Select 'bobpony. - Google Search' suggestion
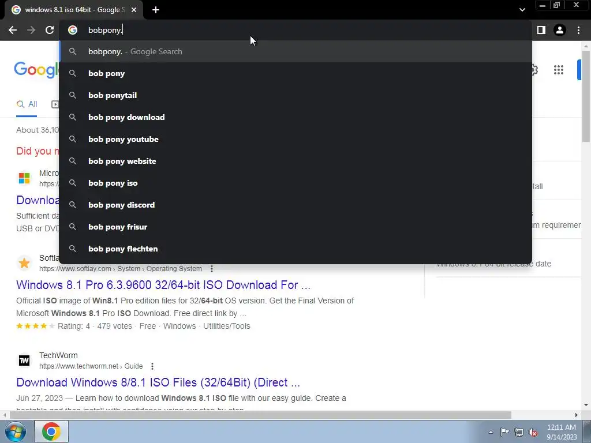The width and height of the screenshot is (591, 443). (295, 51)
